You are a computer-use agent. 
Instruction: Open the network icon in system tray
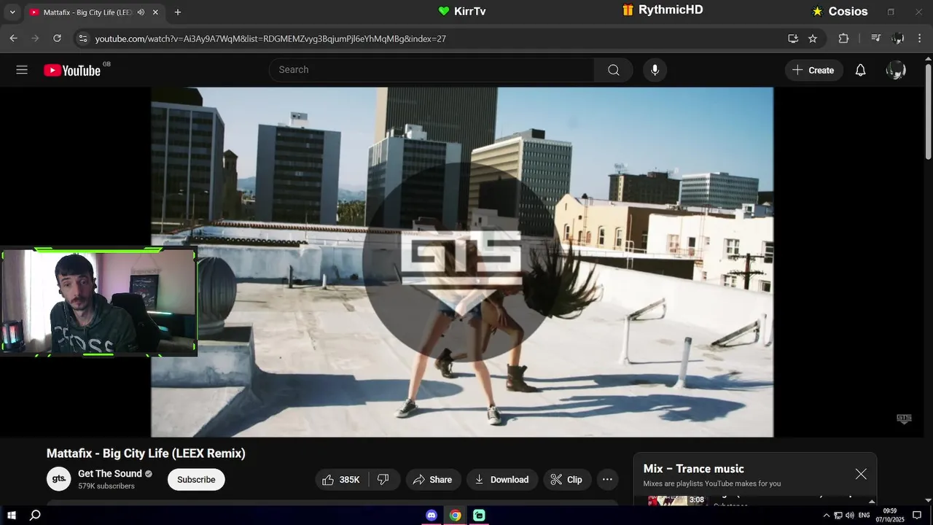point(838,516)
